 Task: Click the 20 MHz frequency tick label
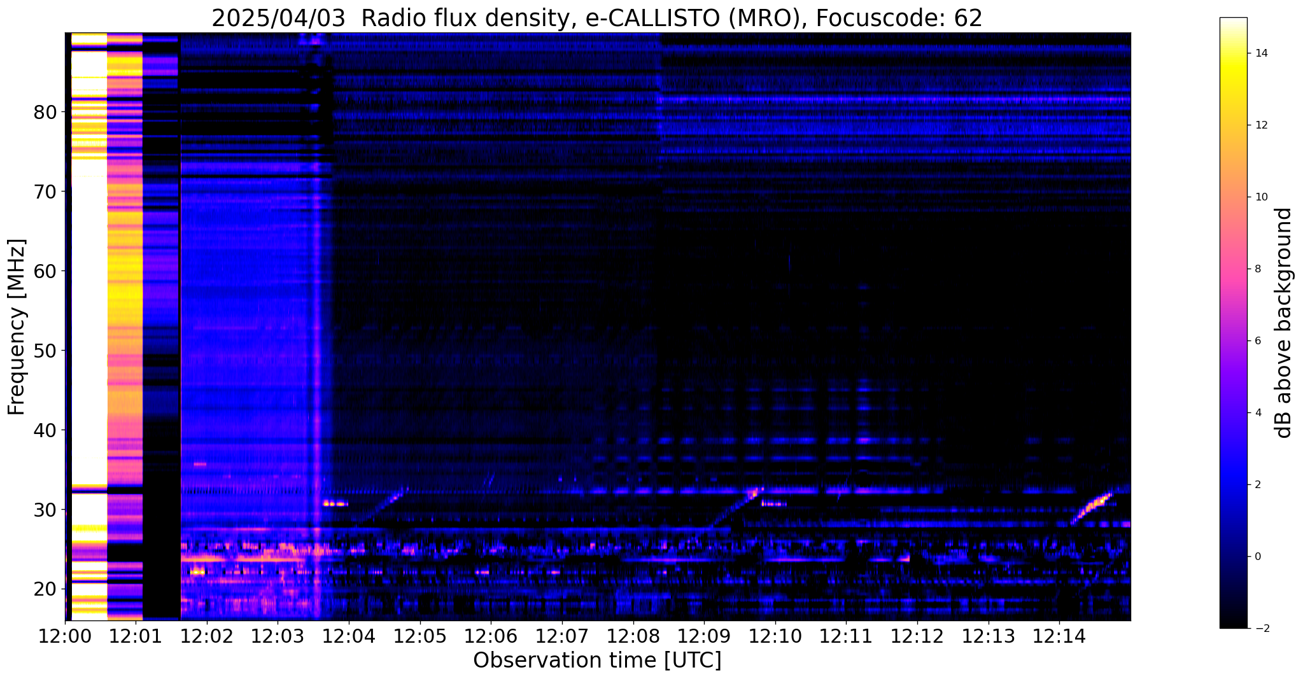tap(45, 589)
